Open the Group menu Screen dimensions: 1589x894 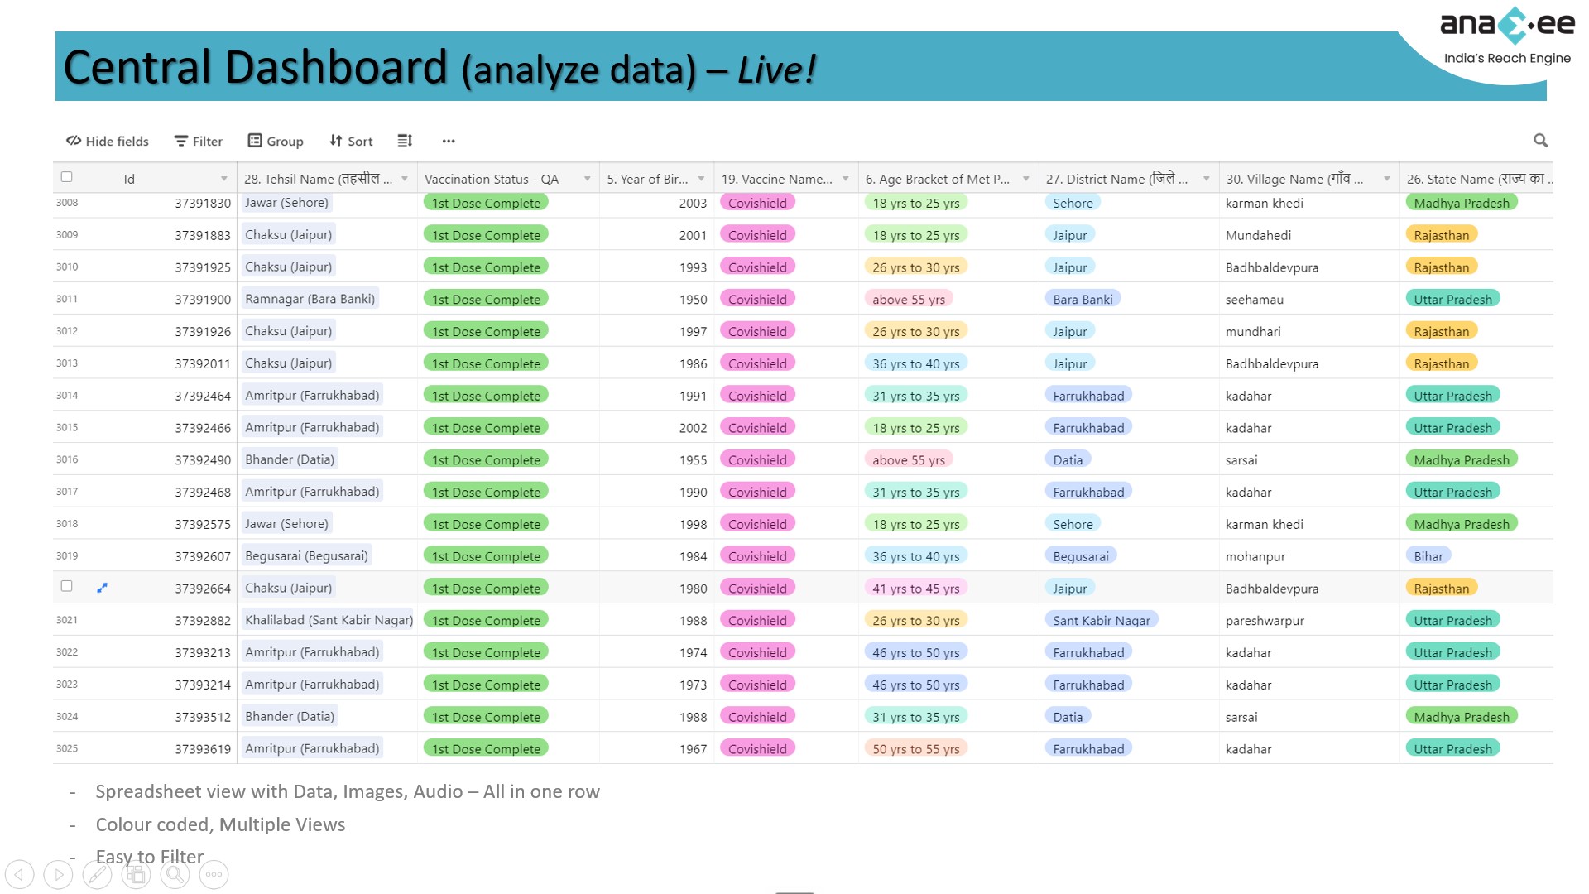tap(276, 141)
